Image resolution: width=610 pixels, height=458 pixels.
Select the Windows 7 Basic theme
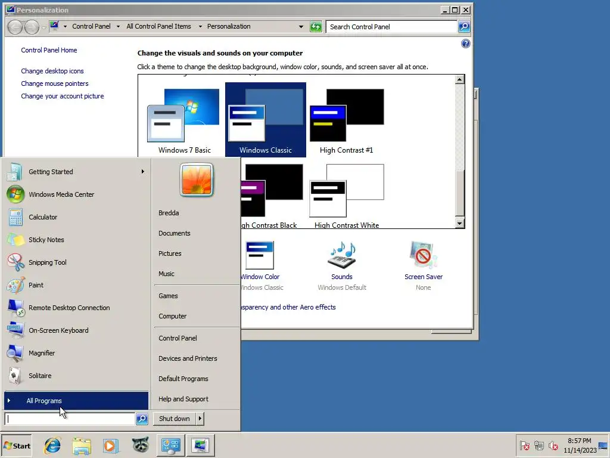click(185, 120)
